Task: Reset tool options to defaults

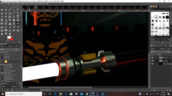Action: point(17,90)
